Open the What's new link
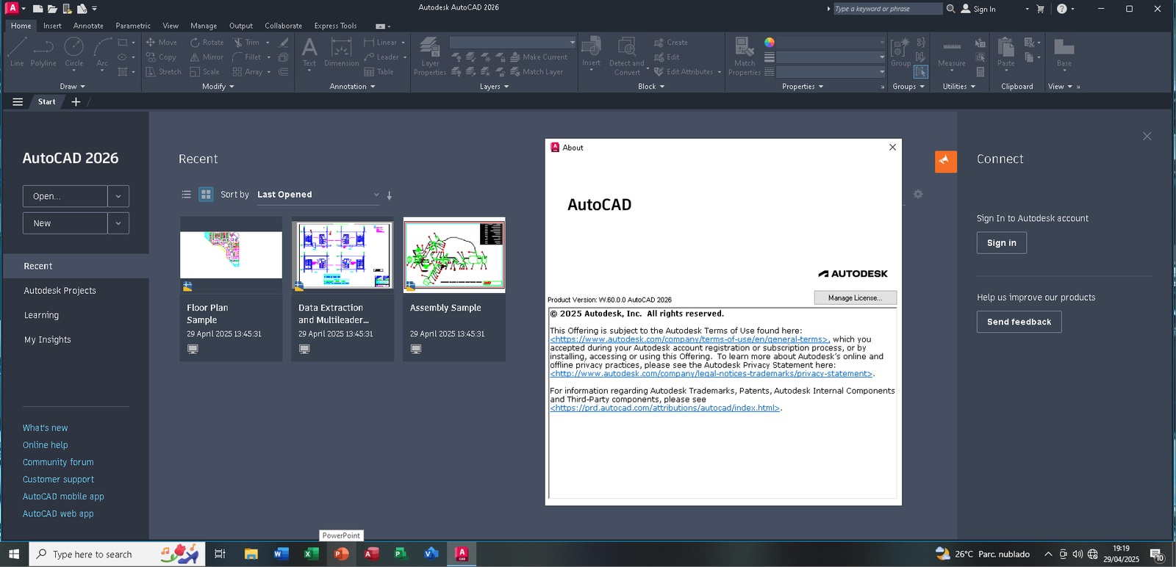Screen dimensions: 1176x567 tap(45, 428)
